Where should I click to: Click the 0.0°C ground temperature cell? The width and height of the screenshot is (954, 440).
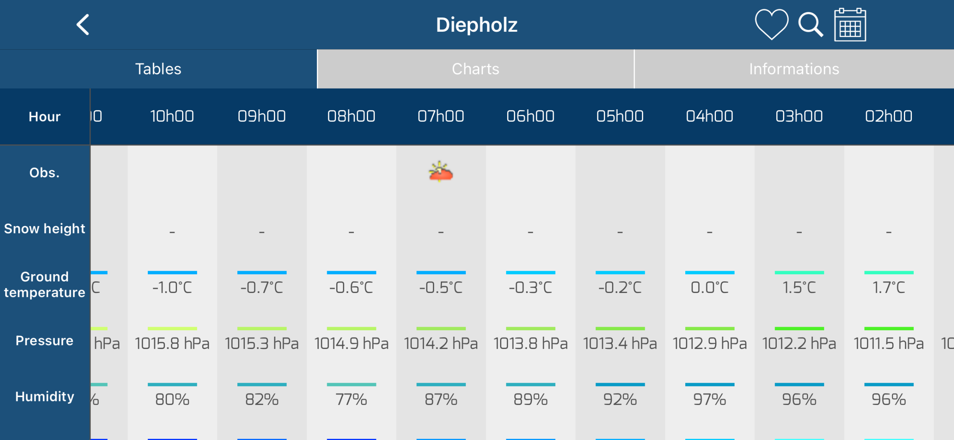(710, 287)
